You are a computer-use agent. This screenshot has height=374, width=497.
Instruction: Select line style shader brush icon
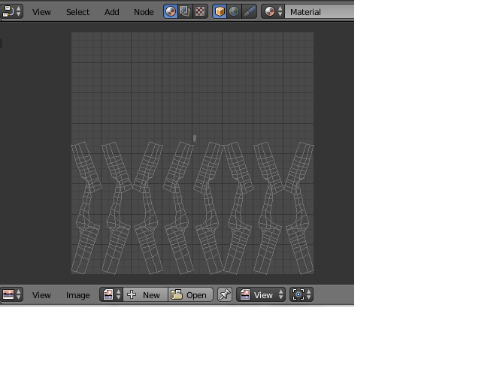point(249,11)
